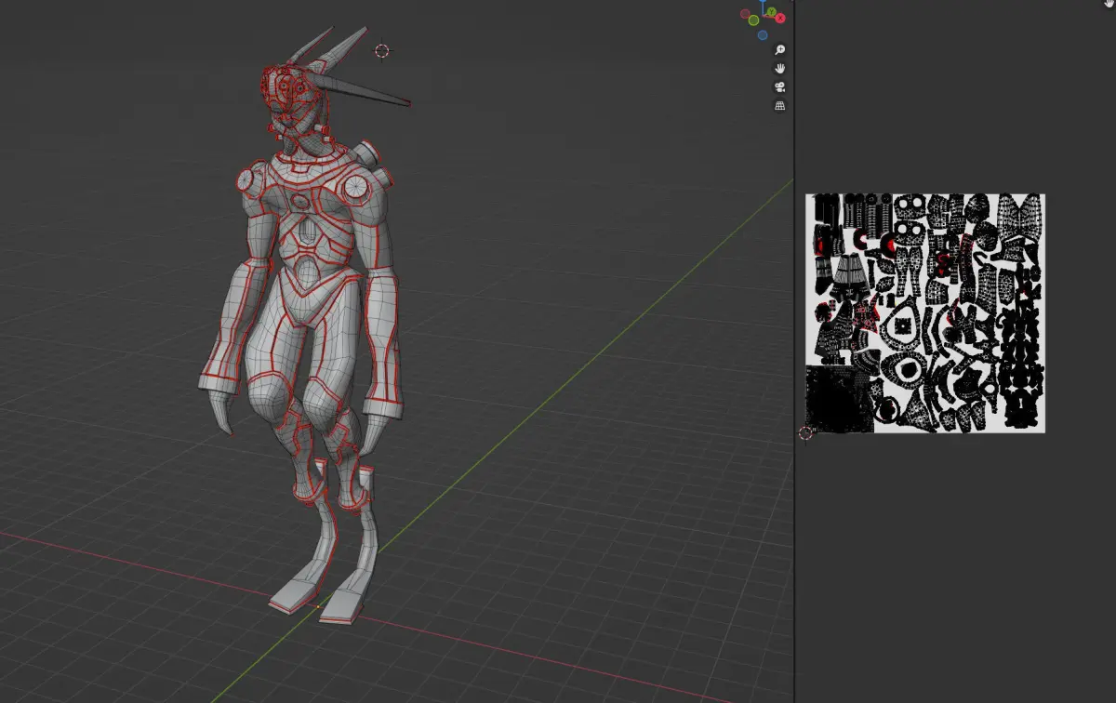
Task: Click the 2D cursor at the UV map corner
Action: (805, 432)
